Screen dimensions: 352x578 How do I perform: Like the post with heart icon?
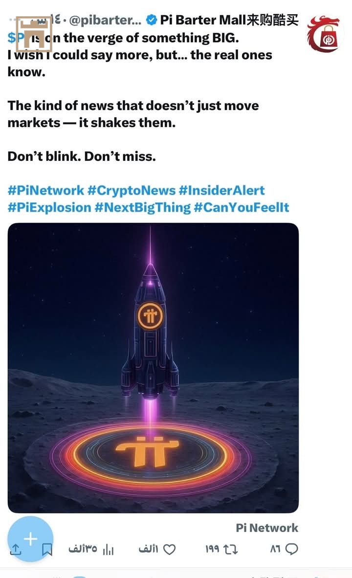(169, 549)
